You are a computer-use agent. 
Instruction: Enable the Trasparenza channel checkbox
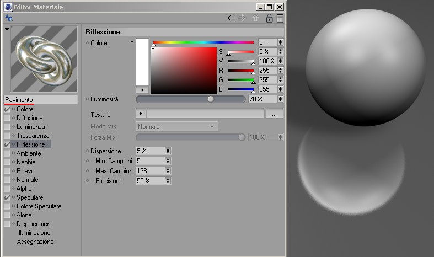coord(7,136)
